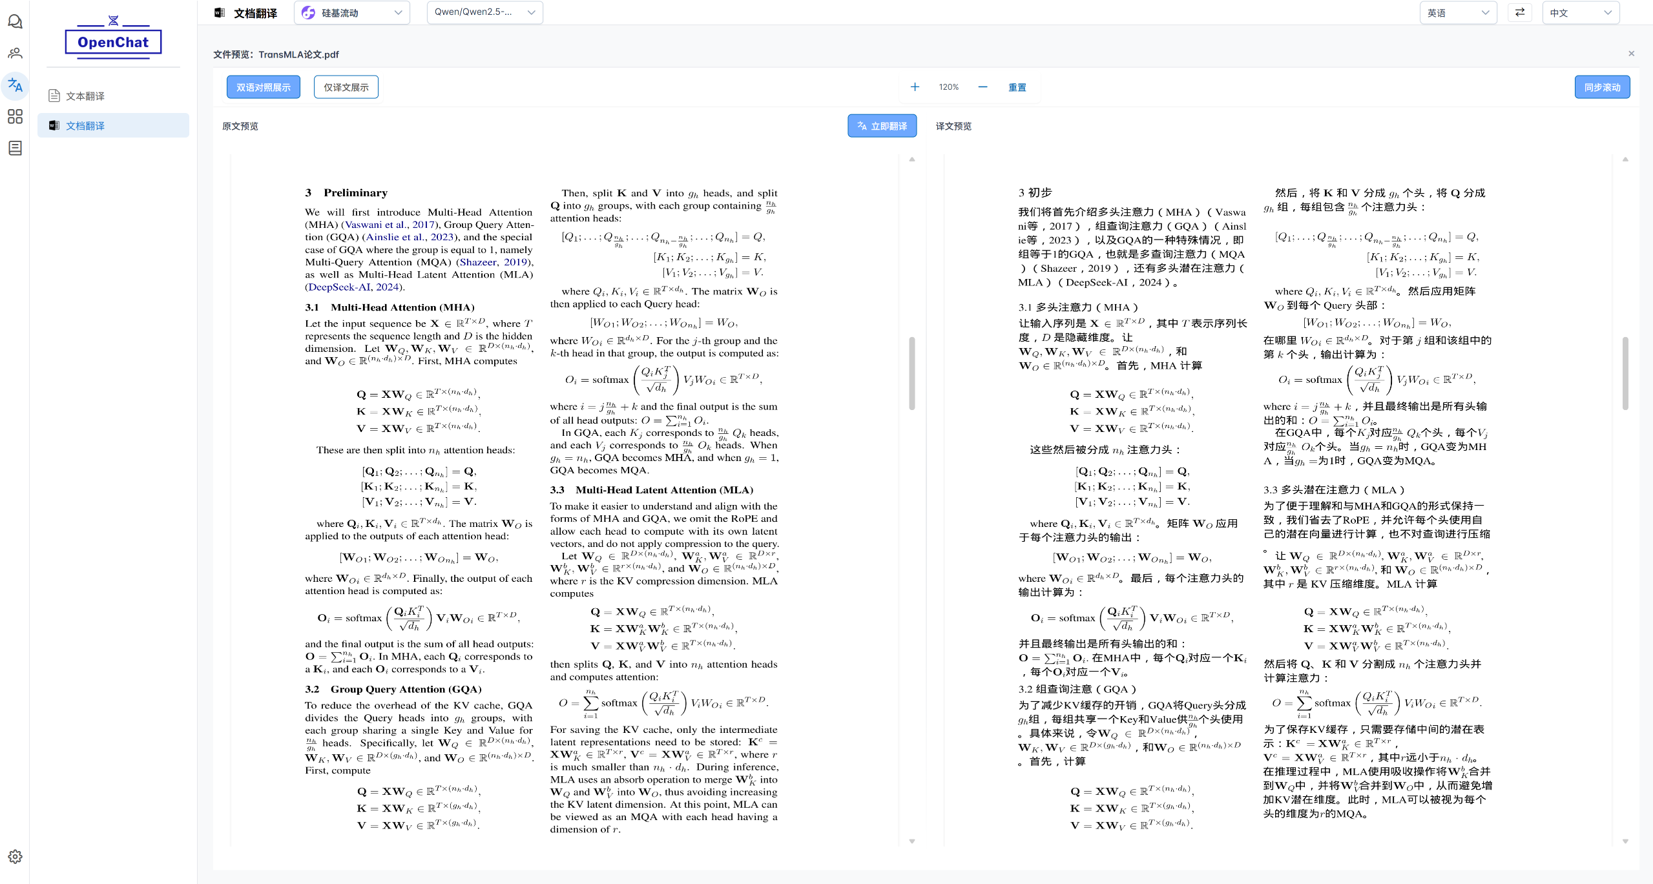Select the notes document icon in sidebar
Screen dimensions: 1653x884
16,148
